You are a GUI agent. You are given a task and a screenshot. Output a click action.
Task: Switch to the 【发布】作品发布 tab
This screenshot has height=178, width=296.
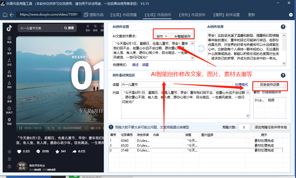tap(192, 15)
